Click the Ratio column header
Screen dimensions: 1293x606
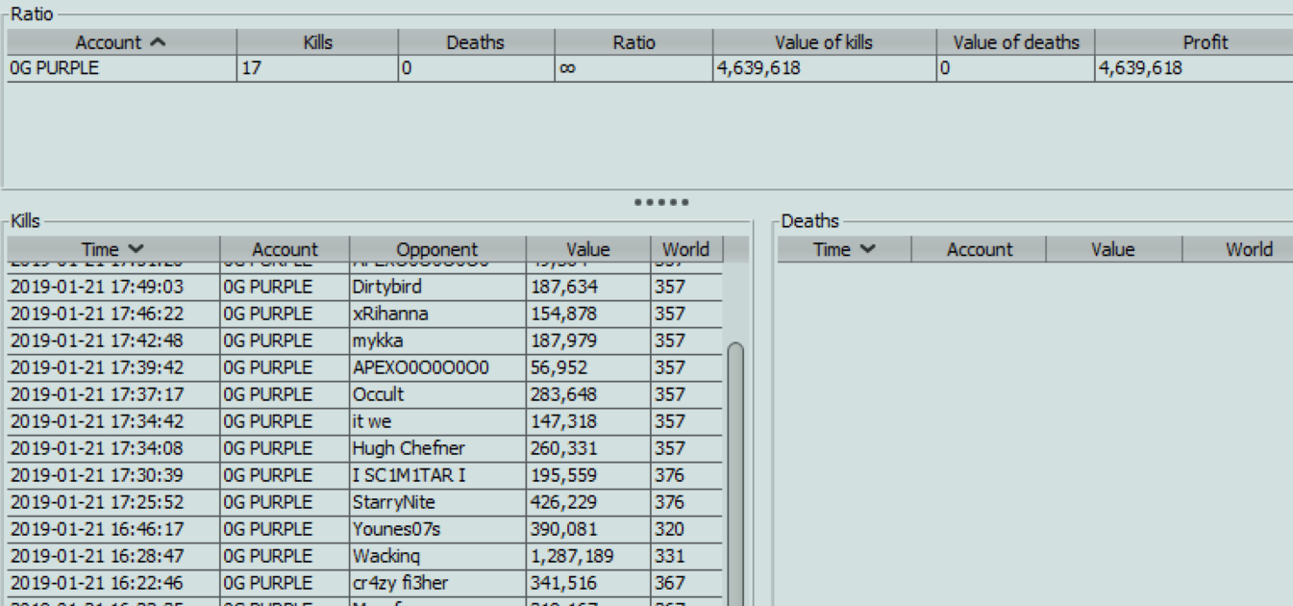tap(633, 41)
